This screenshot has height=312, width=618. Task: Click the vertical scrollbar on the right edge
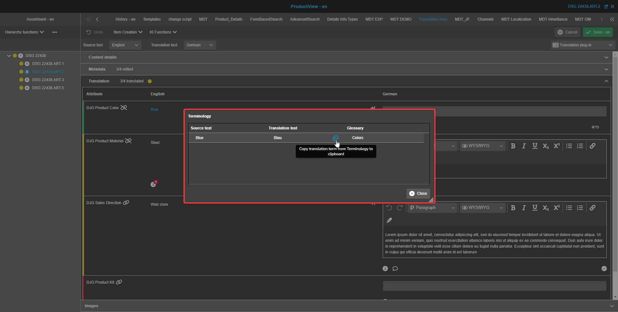pos(615,161)
